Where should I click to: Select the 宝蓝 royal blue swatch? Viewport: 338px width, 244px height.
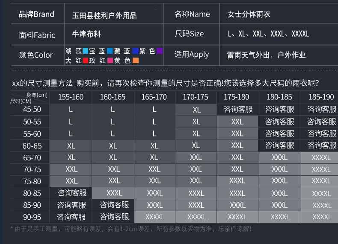coord(110,51)
